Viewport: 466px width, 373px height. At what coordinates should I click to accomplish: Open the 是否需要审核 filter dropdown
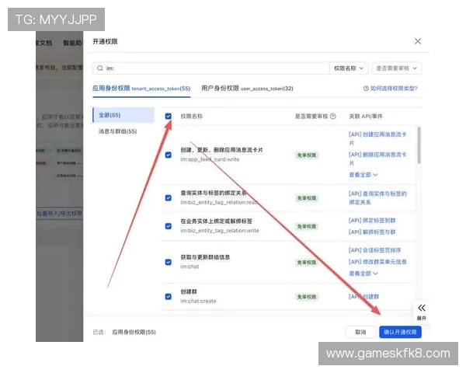pos(396,68)
